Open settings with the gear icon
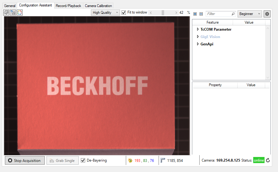The height and width of the screenshot is (172, 278). click(267, 14)
